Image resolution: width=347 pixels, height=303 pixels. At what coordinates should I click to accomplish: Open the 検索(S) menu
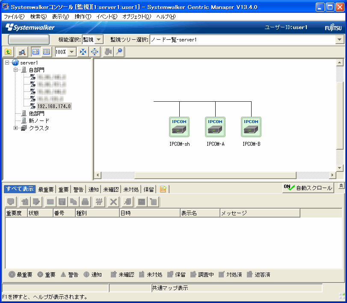point(39,17)
